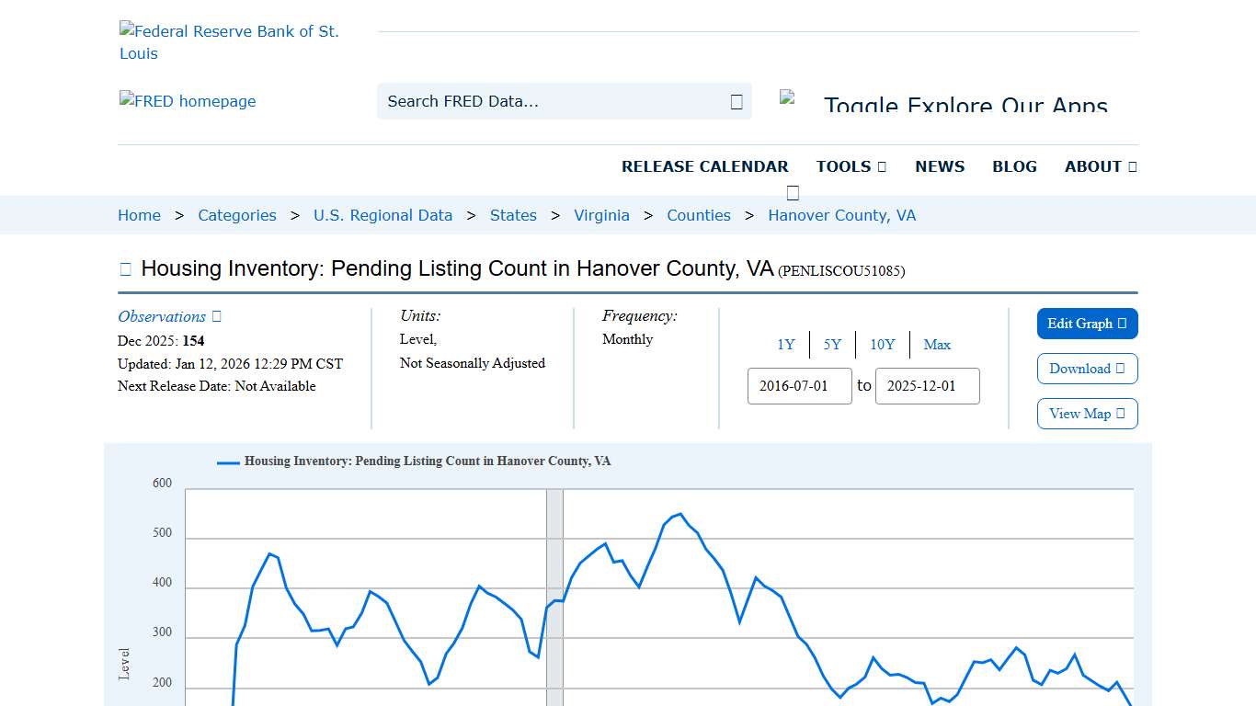Click the Toggle Explore Our Apps icon
Viewport: 1256px width, 706px height.
click(x=789, y=97)
